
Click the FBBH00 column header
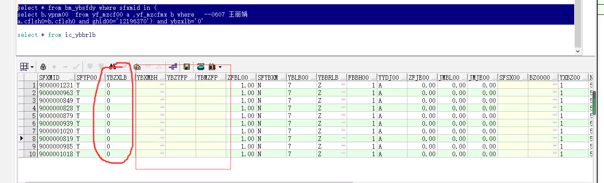pyautogui.click(x=362, y=77)
